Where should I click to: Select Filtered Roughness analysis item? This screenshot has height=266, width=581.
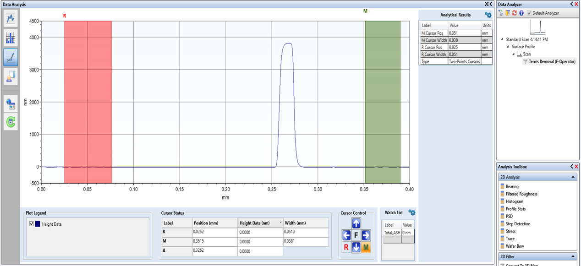(521, 194)
